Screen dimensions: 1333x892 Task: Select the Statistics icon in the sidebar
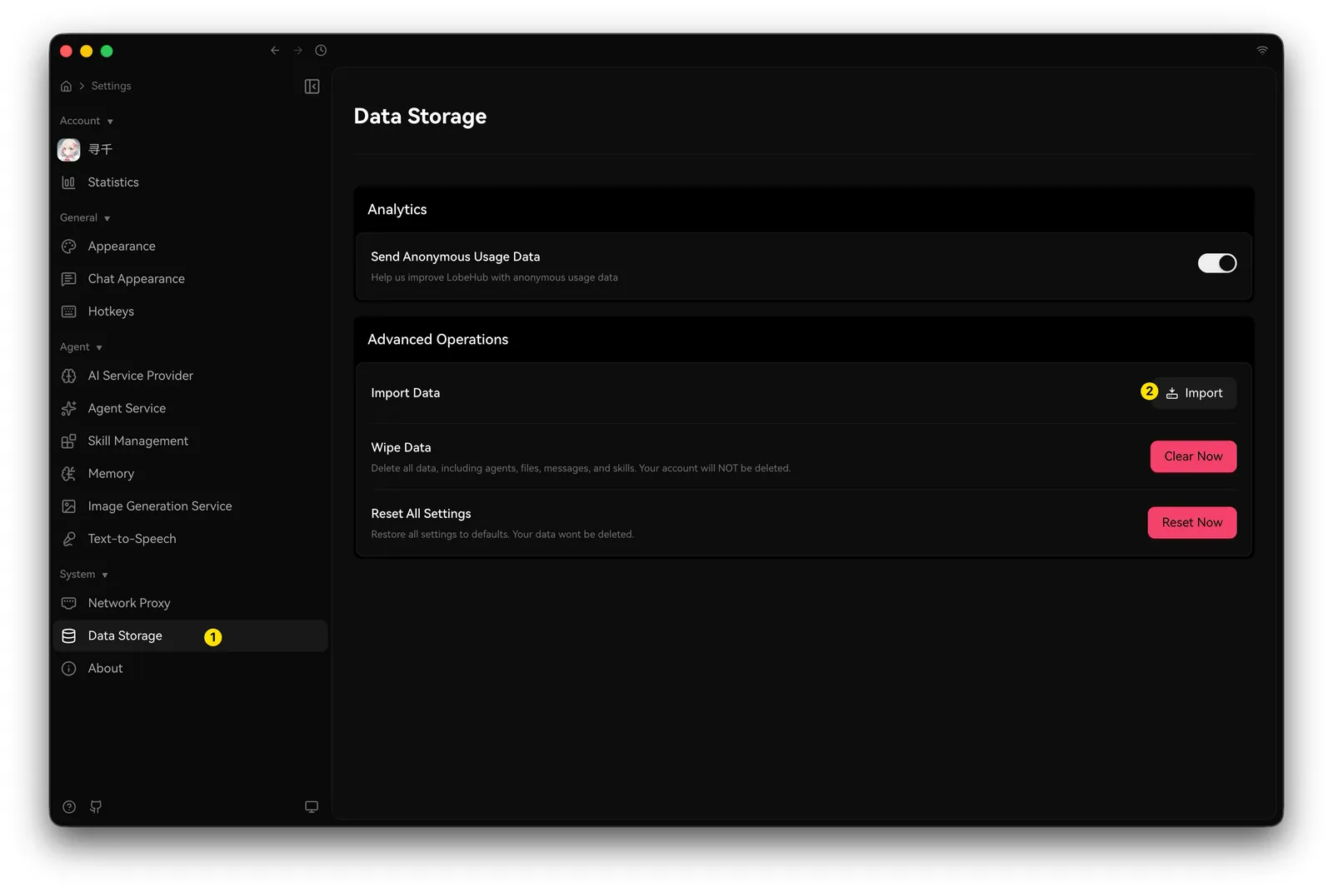(x=69, y=182)
